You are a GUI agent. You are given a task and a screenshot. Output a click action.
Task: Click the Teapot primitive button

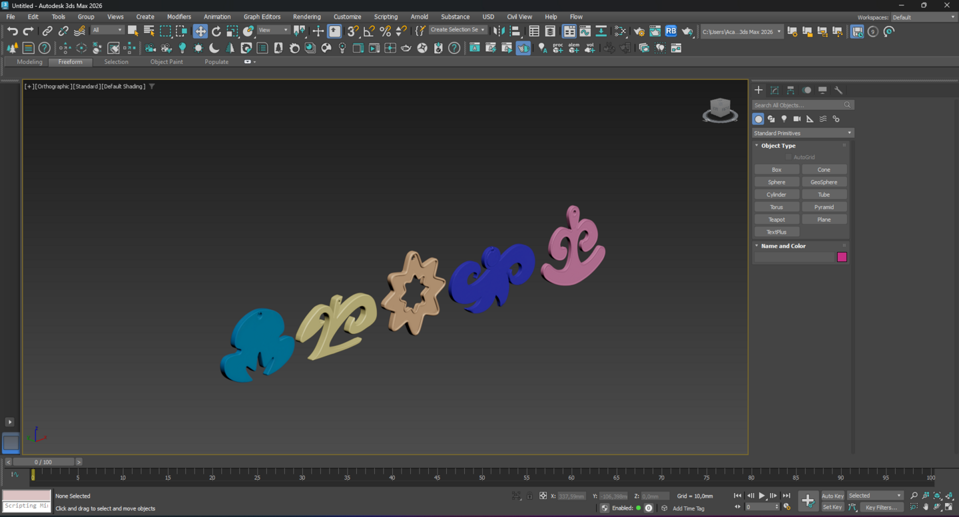coord(777,220)
